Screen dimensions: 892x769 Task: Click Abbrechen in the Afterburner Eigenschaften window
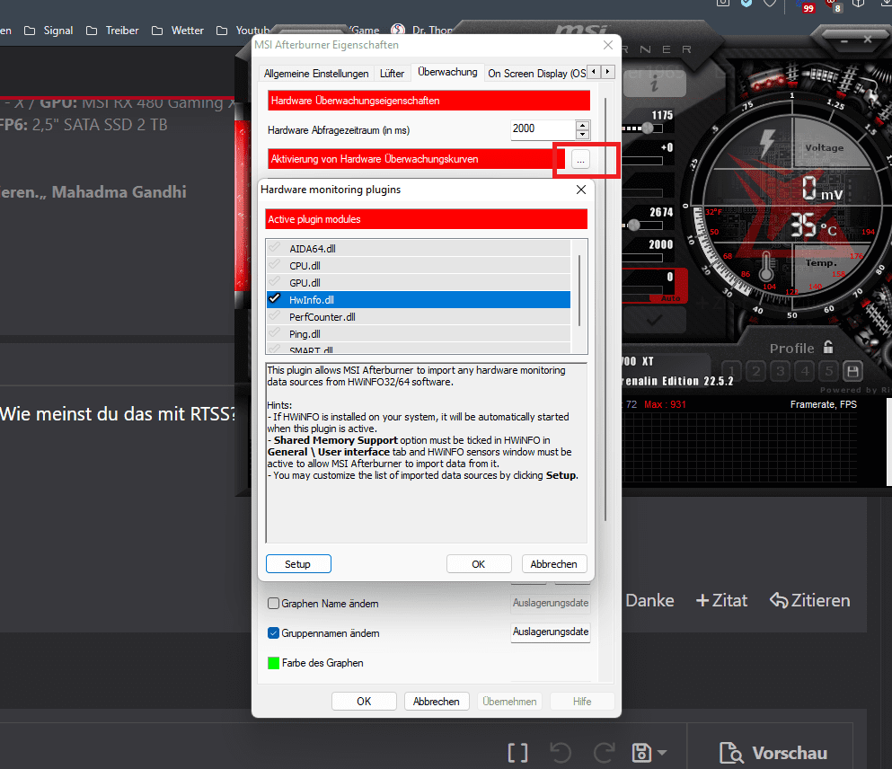(x=437, y=702)
